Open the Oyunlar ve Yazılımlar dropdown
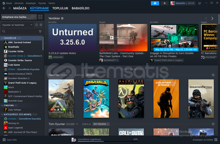Viewport: 220px width, 144px height. [x=17, y=25]
